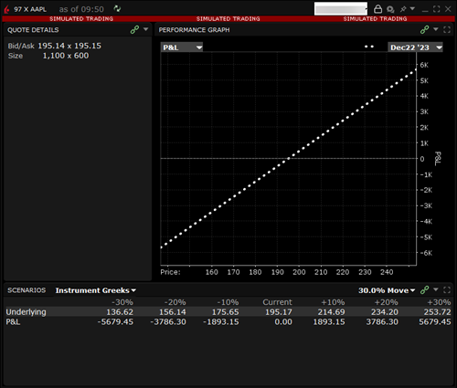Click P&L value 1893.15
The height and width of the screenshot is (388, 457).
(329, 321)
